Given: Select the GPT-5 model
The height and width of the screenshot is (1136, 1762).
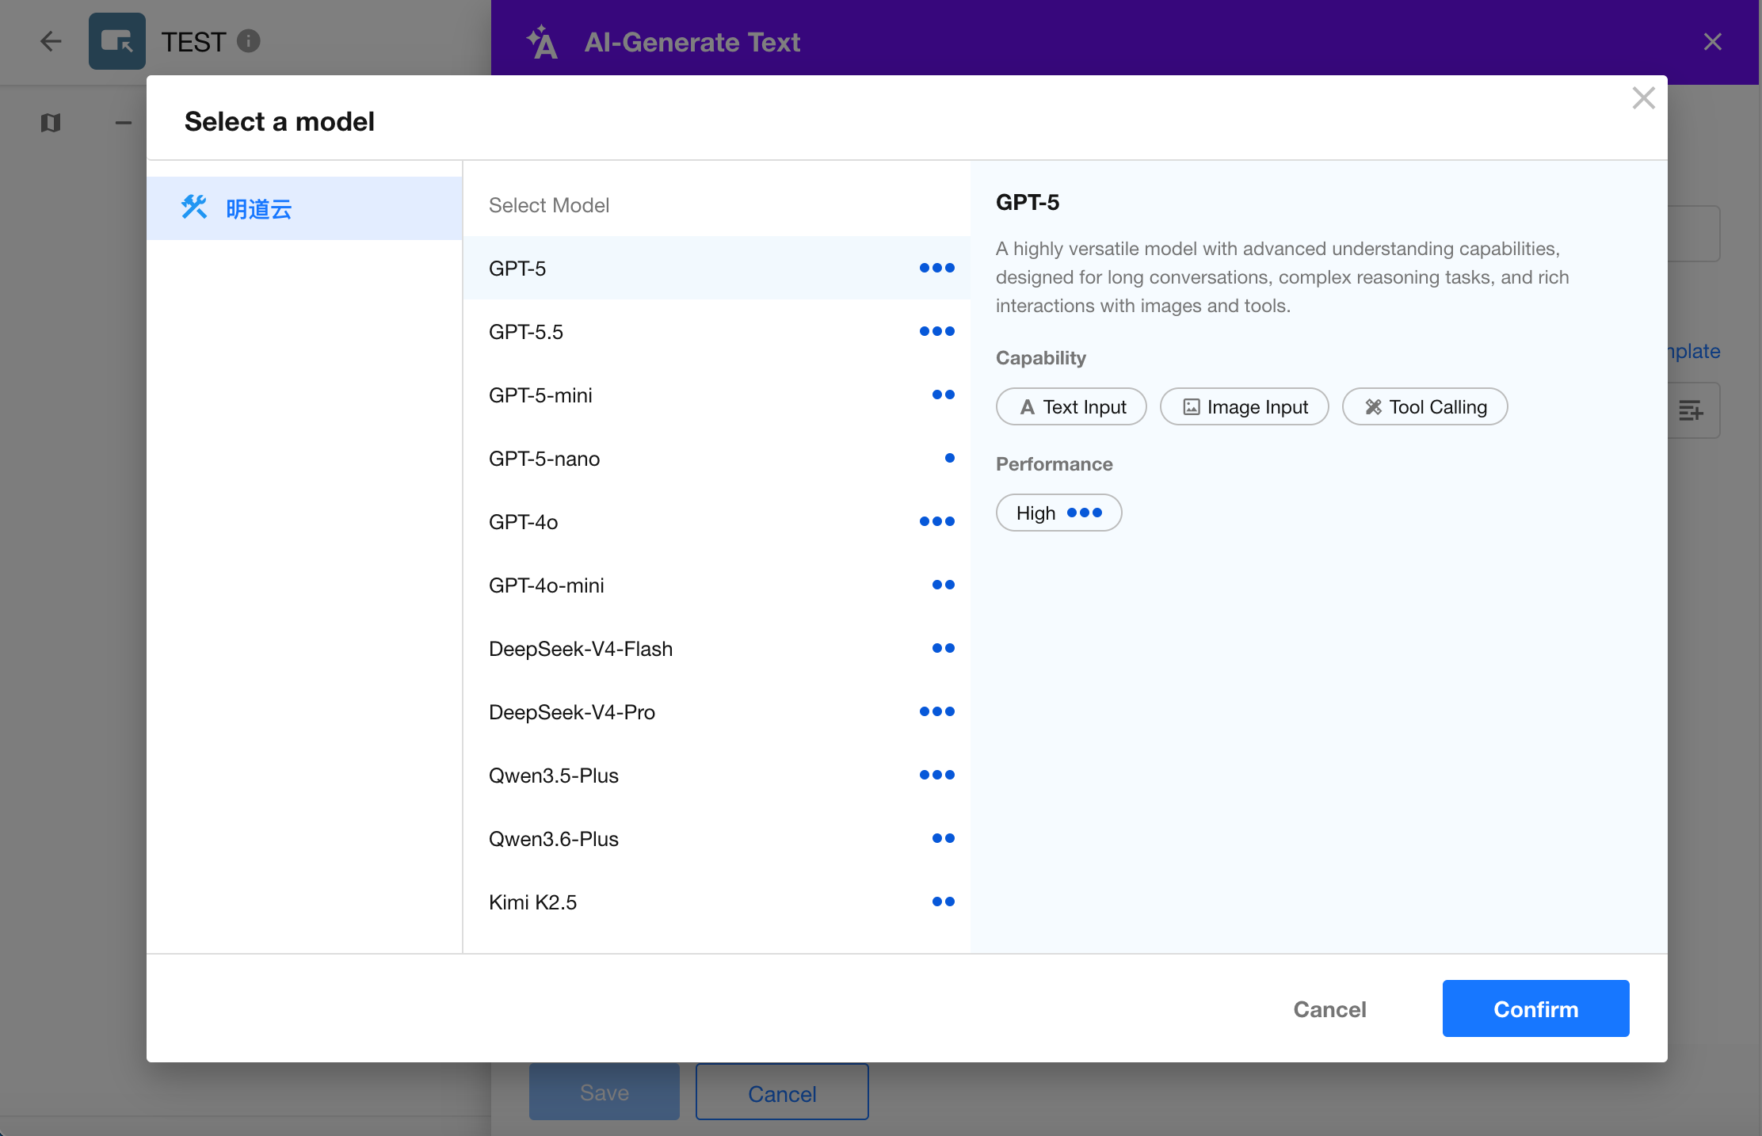Looking at the screenshot, I should 717,268.
